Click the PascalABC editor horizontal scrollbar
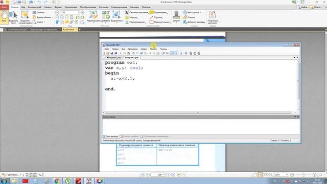The height and width of the screenshot is (184, 327). (198, 112)
